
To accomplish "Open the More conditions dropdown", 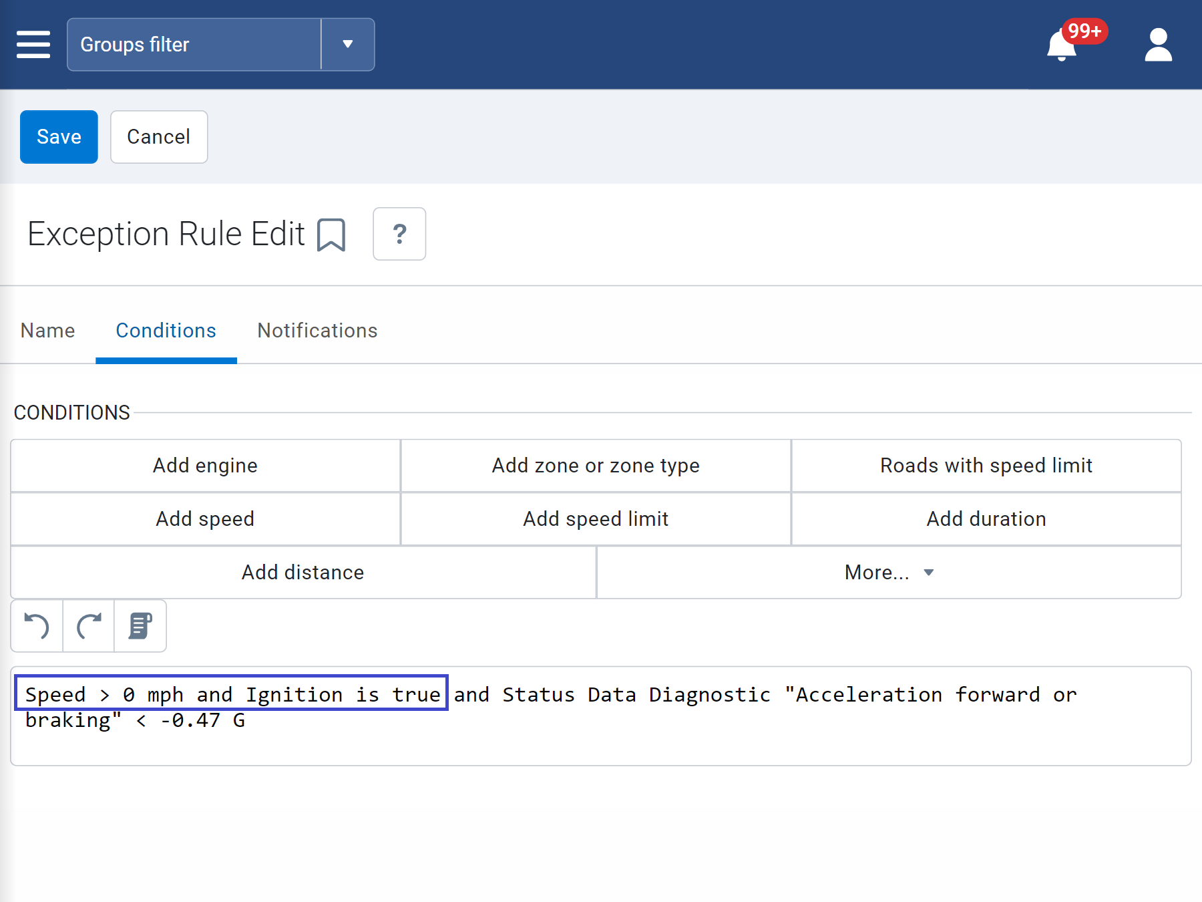I will point(888,572).
